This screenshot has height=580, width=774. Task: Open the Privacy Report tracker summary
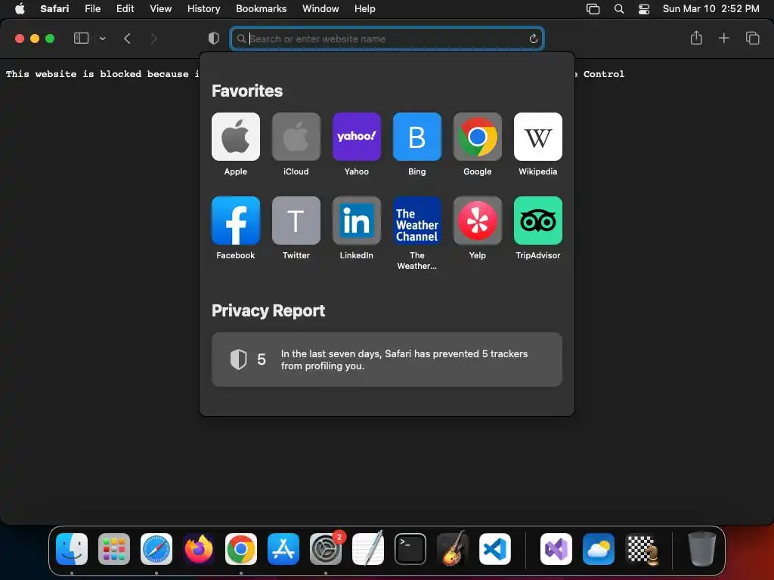[387, 359]
